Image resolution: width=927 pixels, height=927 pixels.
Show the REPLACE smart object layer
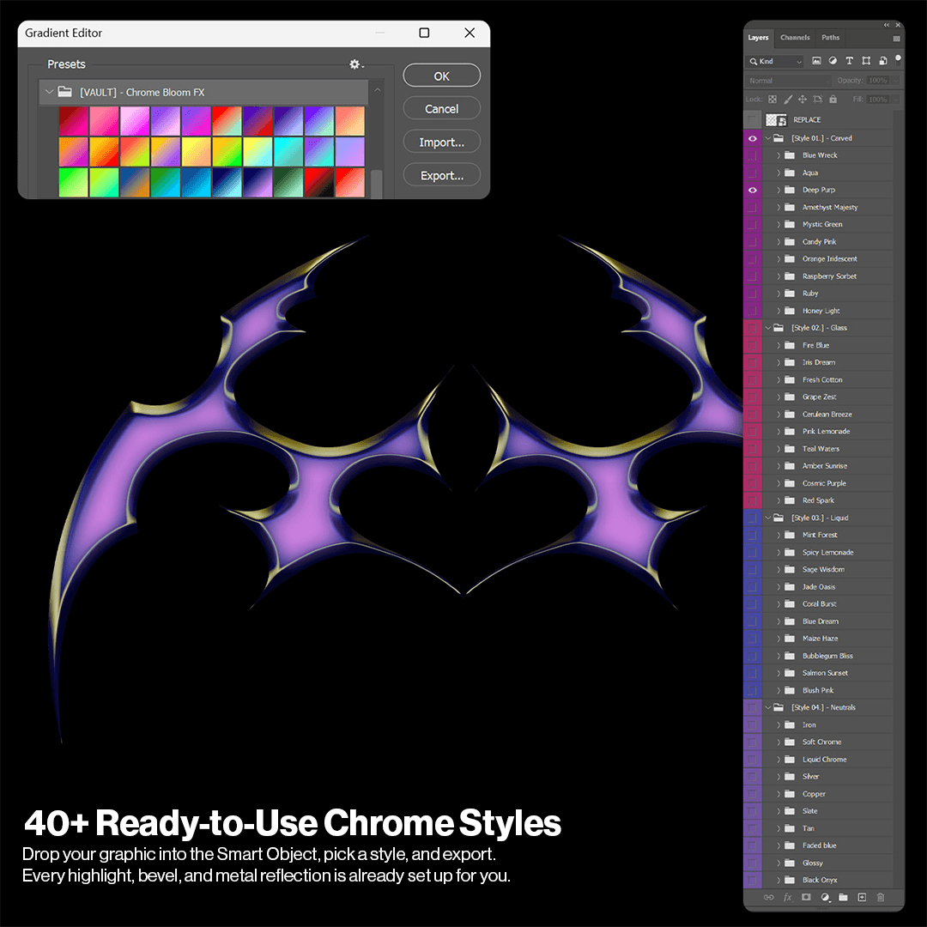[753, 120]
